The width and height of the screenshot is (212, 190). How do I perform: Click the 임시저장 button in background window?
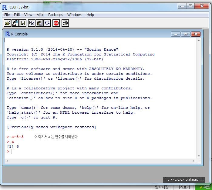162,187
